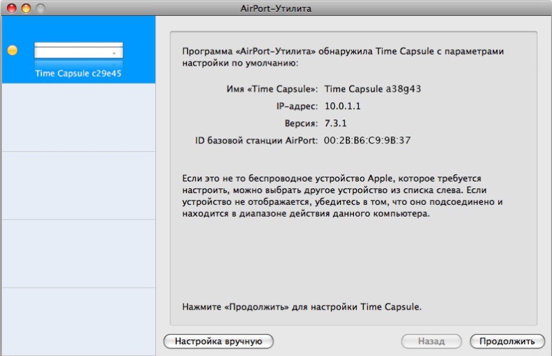Click the "Имя «Time Capsule»:" label
The height and width of the screenshot is (356, 552).
[x=271, y=89]
